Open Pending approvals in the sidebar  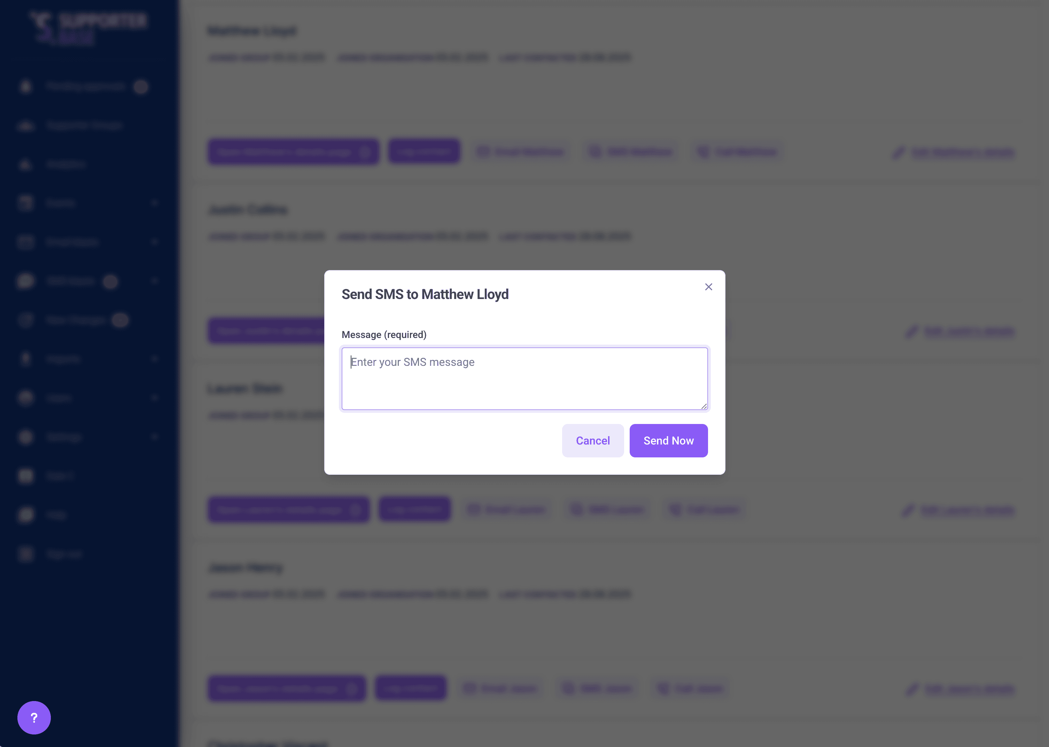pyautogui.click(x=86, y=86)
